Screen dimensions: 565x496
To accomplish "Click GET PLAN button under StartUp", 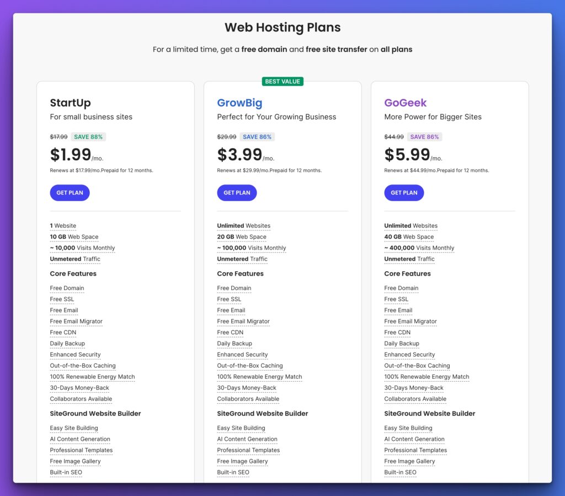I will coord(70,193).
